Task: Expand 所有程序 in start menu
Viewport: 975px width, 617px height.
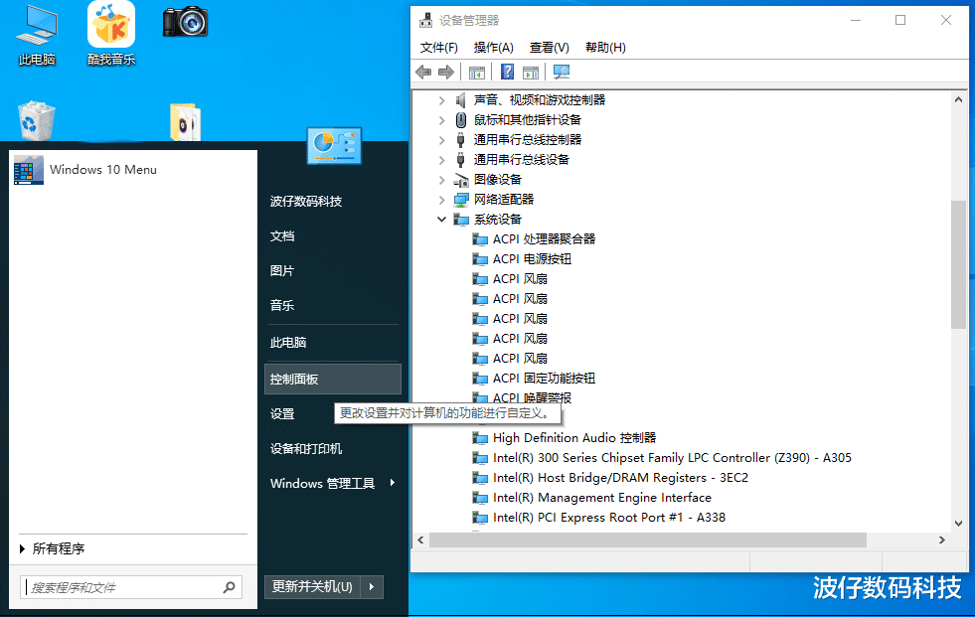Action: (53, 548)
